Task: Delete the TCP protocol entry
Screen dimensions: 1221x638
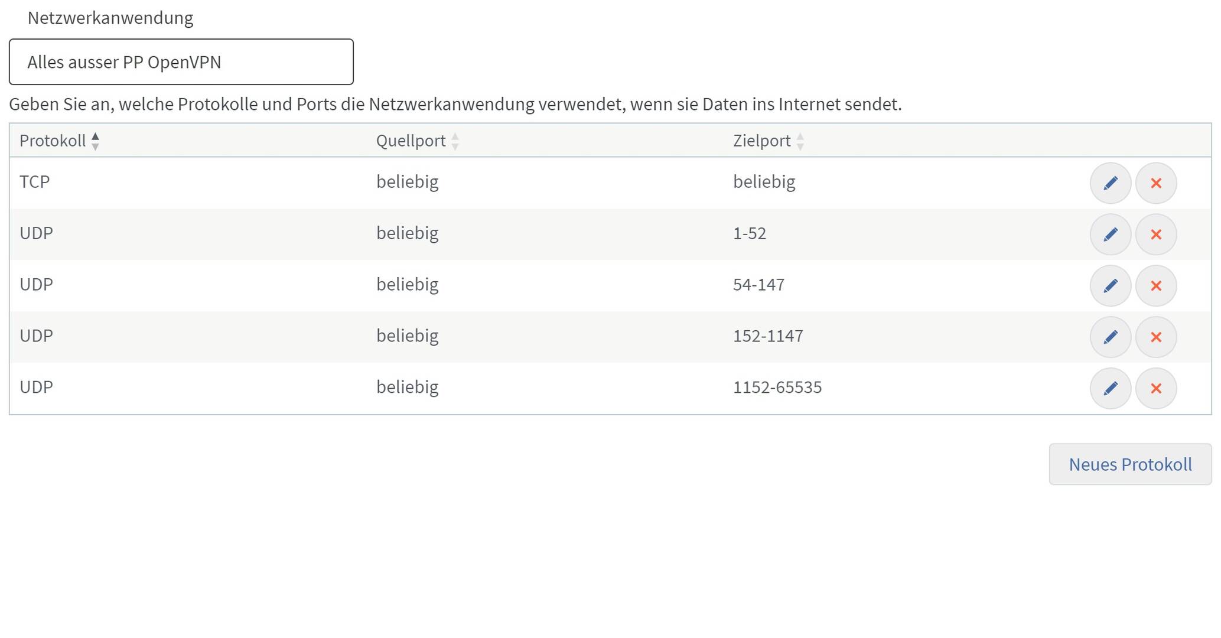Action: (1156, 183)
